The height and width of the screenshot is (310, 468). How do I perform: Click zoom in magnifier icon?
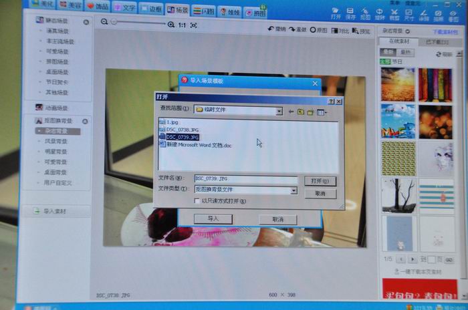click(x=172, y=24)
